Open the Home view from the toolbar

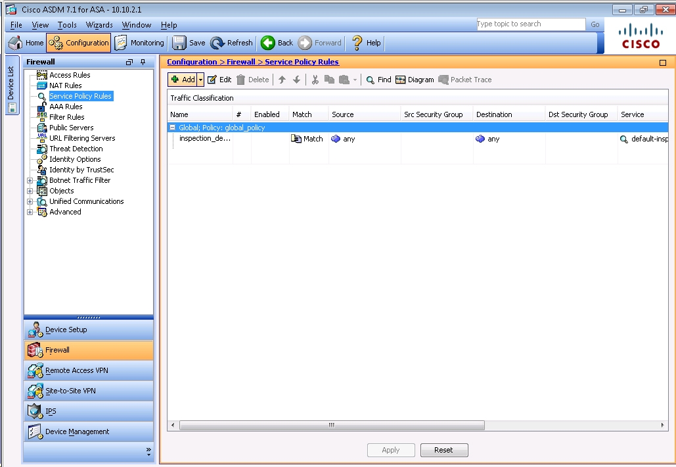26,43
